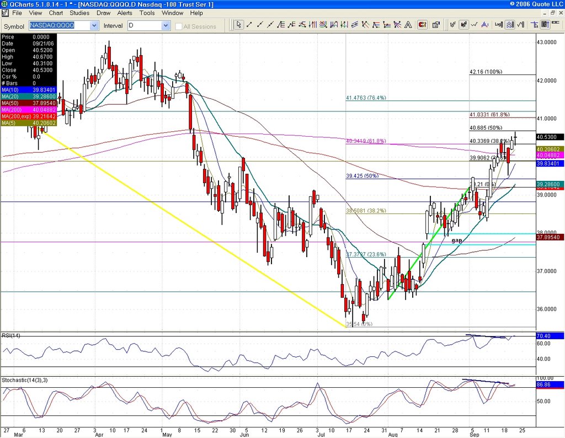
Task: Select the Fibonacci arcs tool
Action: (x=323, y=25)
